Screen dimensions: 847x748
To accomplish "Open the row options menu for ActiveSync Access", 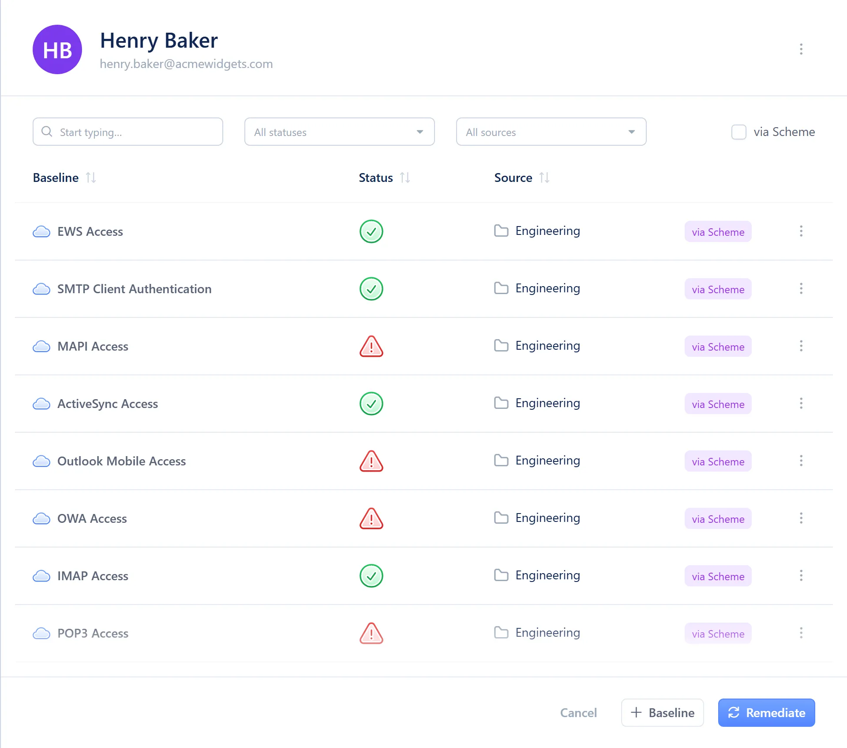I will [801, 404].
